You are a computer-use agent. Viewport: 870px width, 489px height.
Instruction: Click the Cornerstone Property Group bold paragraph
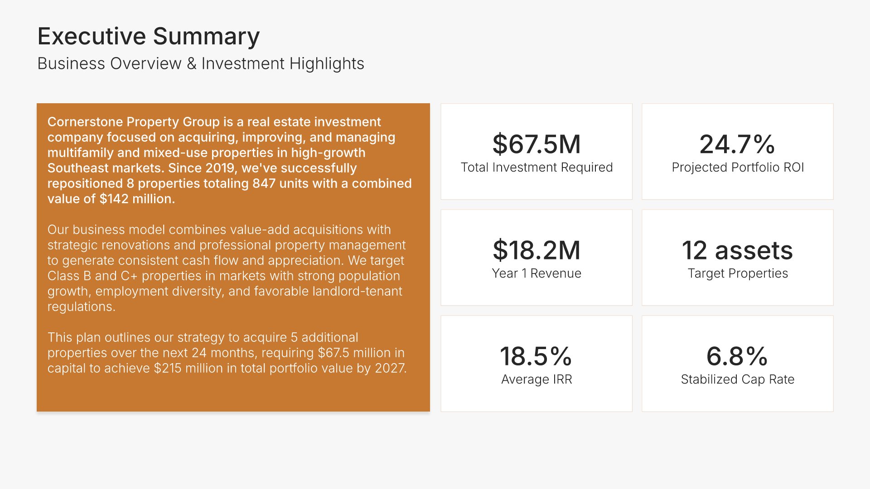click(x=229, y=160)
